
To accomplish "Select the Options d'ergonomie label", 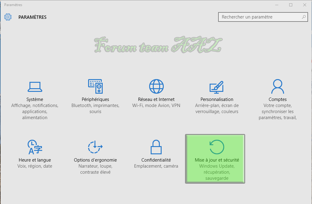I will pyautogui.click(x=95, y=160).
